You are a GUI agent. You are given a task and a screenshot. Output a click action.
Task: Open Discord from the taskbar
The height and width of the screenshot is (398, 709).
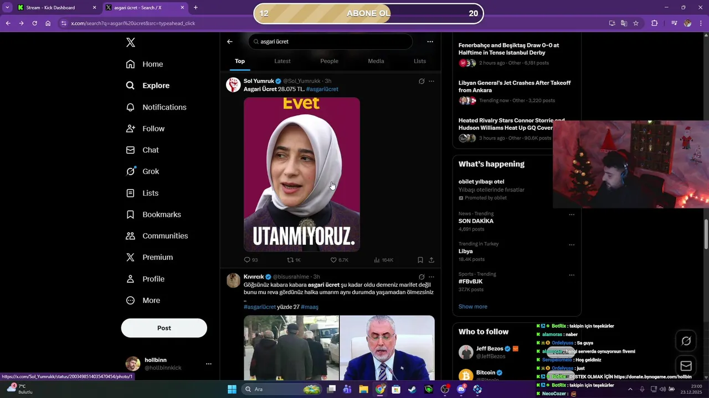[461, 389]
